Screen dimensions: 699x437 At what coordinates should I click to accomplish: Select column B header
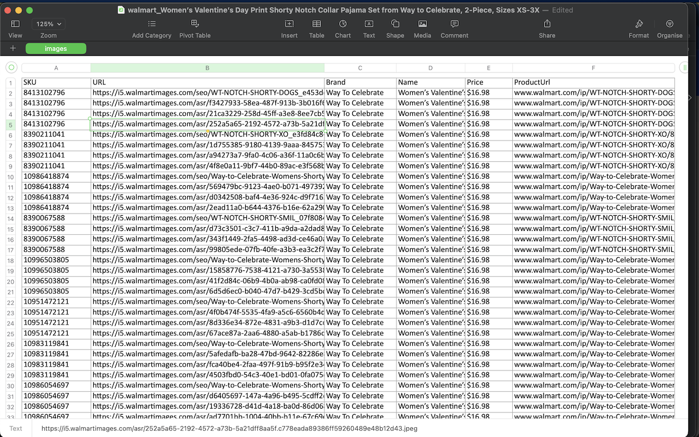coord(207,68)
